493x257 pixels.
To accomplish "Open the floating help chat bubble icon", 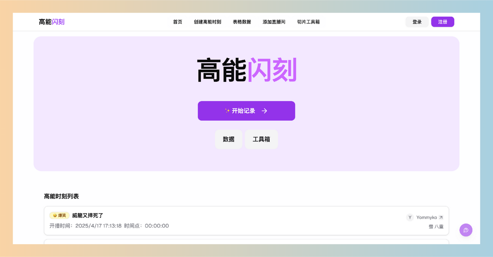I will [466, 230].
